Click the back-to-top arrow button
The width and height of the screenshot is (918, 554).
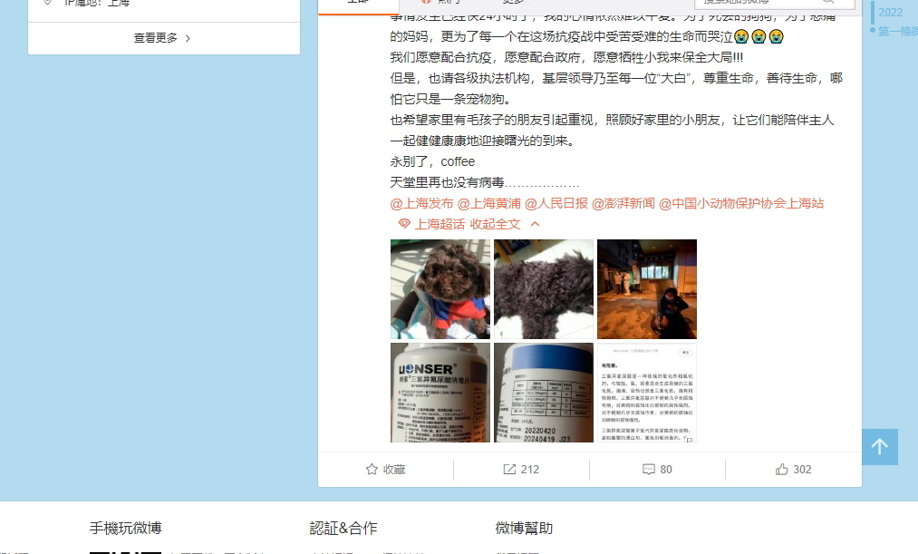click(879, 447)
